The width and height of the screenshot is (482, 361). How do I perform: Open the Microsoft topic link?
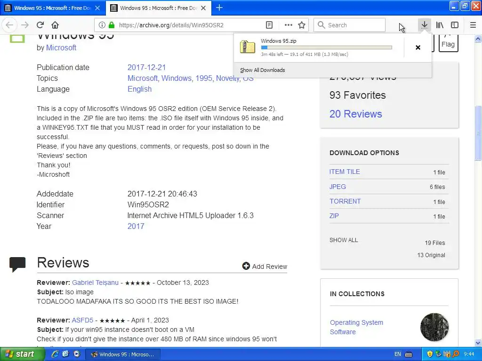(x=142, y=78)
